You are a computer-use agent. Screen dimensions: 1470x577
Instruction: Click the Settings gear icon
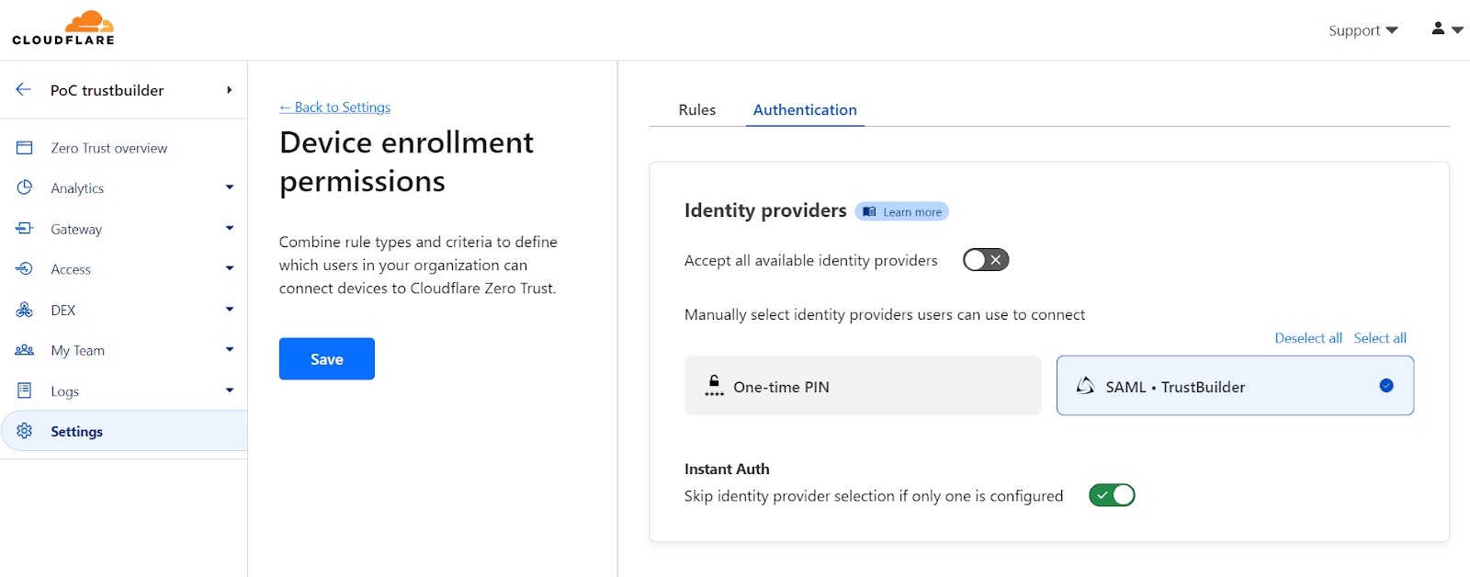[25, 431]
